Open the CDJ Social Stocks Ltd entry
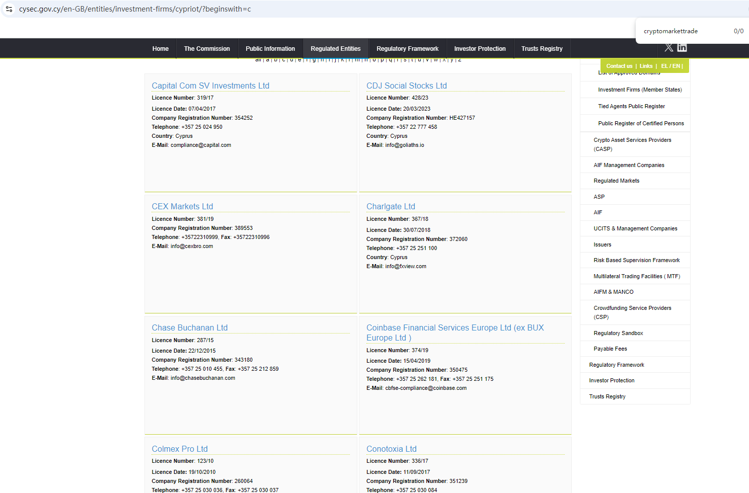 [x=406, y=86]
